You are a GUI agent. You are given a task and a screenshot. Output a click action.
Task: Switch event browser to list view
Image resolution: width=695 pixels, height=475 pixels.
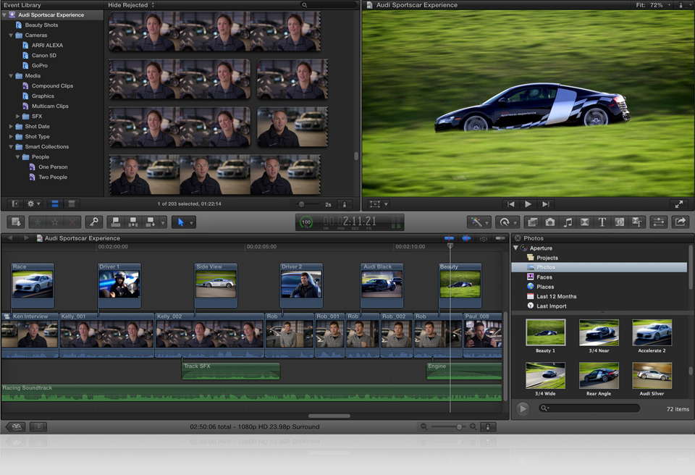tap(72, 203)
